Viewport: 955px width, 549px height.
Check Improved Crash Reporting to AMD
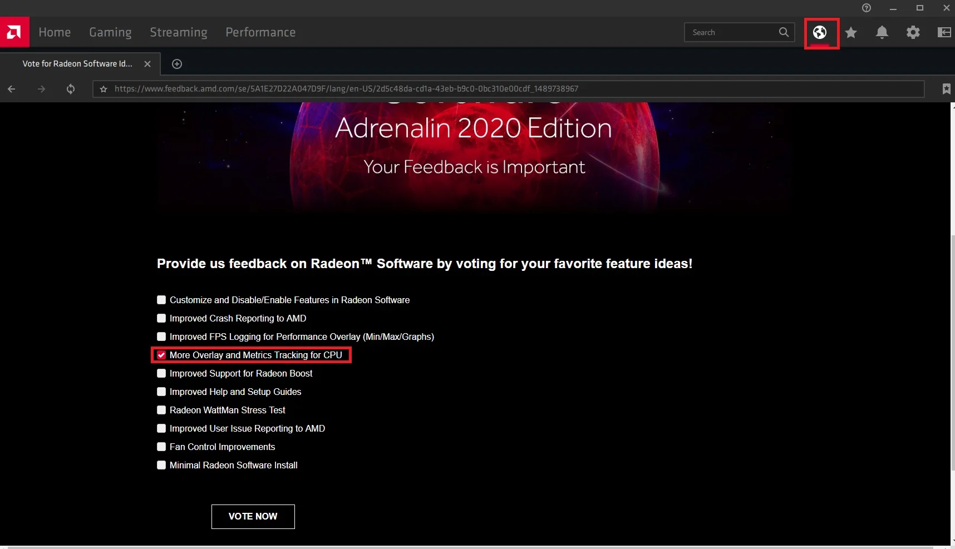click(x=161, y=318)
